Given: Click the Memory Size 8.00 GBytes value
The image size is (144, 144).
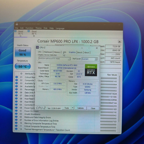Looking at the screenshot, I should click(88, 84).
